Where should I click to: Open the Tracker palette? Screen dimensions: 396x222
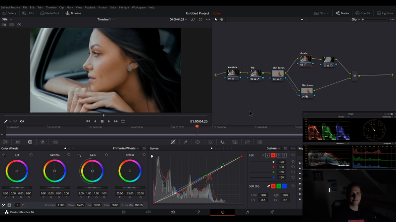tap(210, 142)
